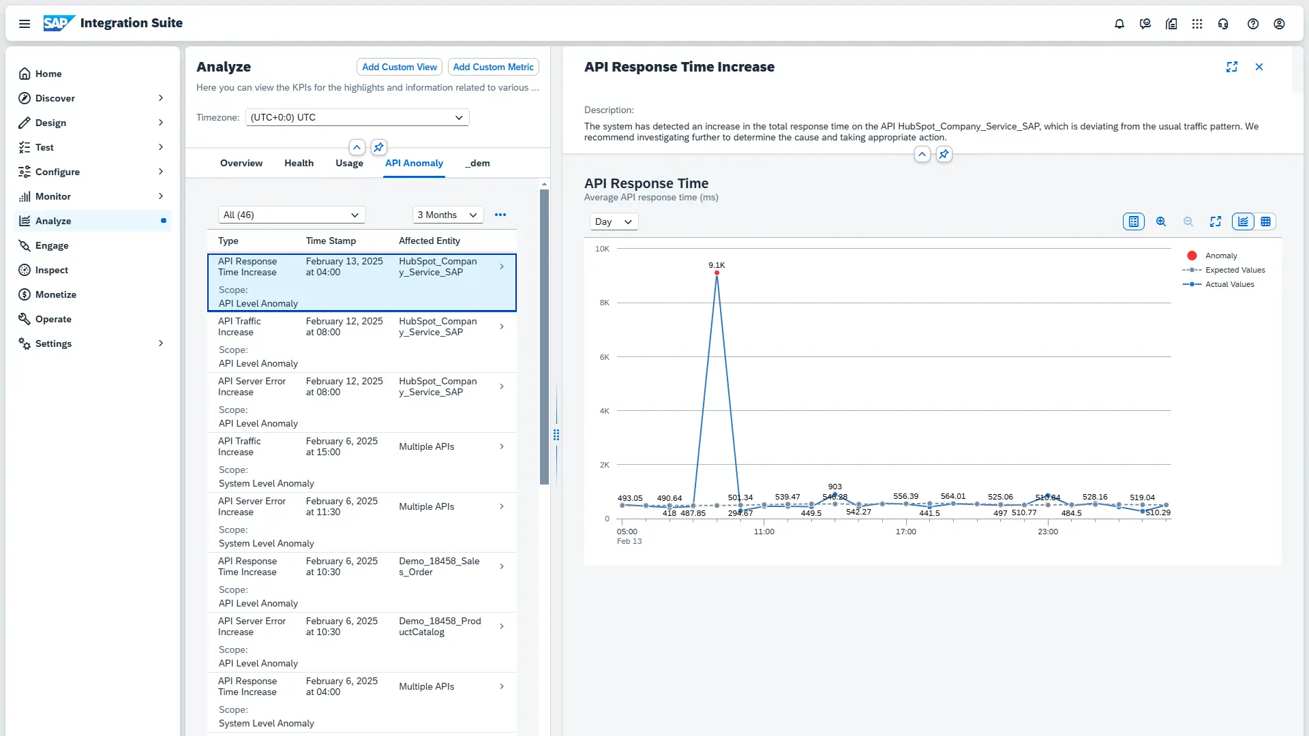Screen dimensions: 1309x736
Task: Open the Day granularity dropdown
Action: (x=614, y=221)
